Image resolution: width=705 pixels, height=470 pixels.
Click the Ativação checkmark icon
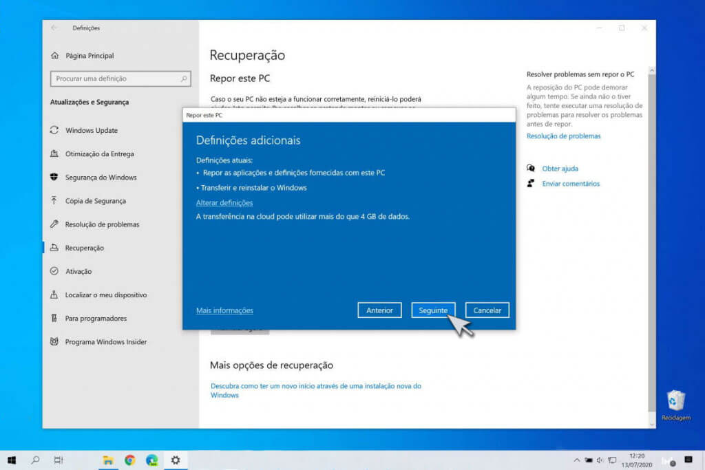coord(54,271)
